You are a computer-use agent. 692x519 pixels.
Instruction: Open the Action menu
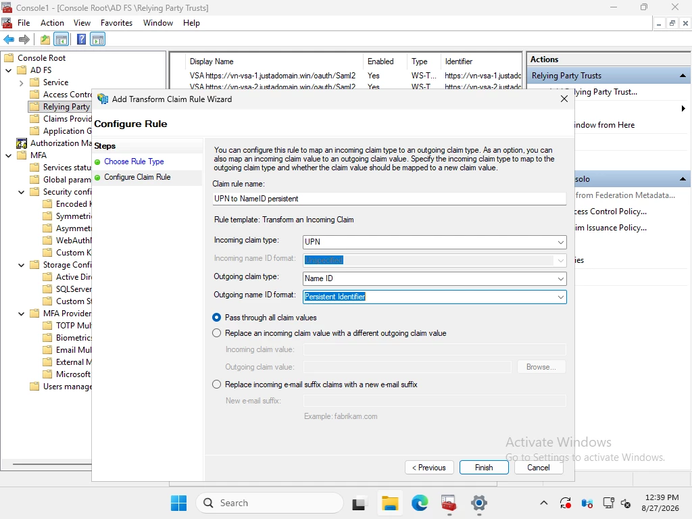click(52, 23)
